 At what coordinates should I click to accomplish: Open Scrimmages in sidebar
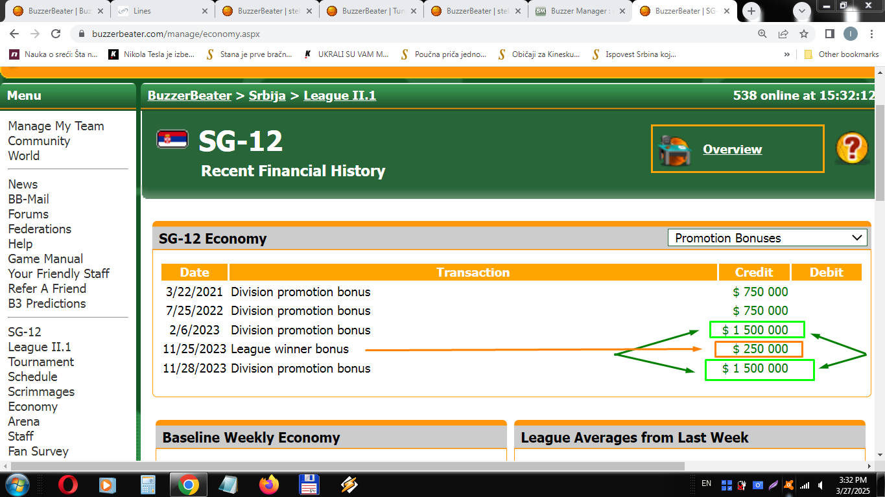tap(41, 391)
